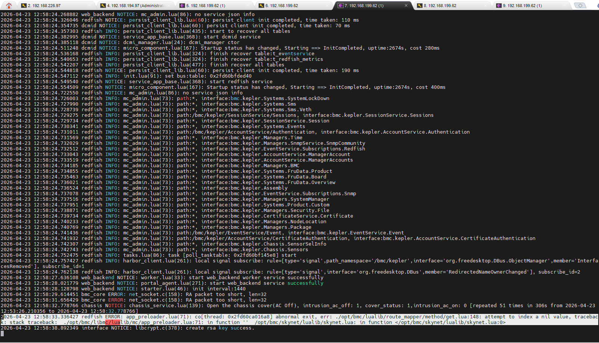599x343 pixels.
Task: Open a new tab with plus button
Action: point(580,5)
